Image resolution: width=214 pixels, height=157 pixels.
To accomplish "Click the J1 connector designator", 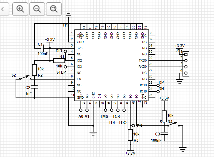I will click(x=177, y=50).
